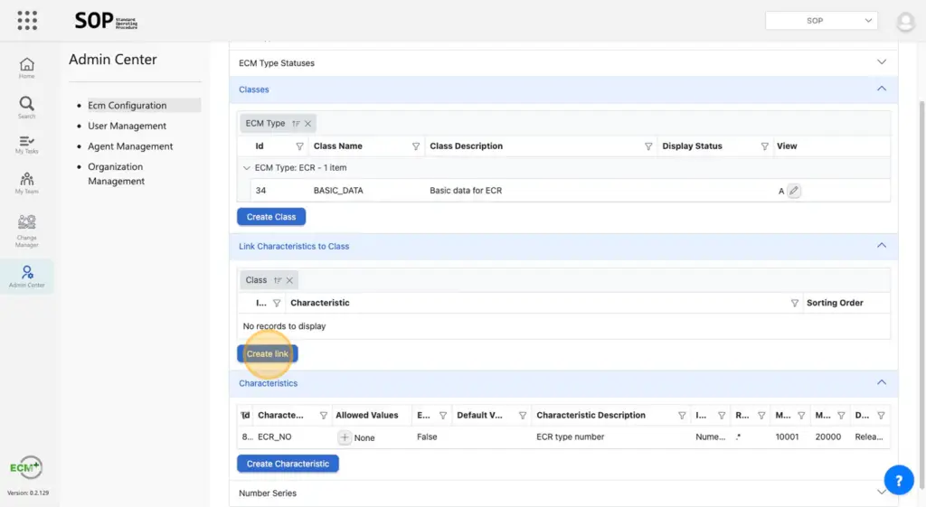Open the SOP dropdown in header
The image size is (926, 507).
pos(821,20)
